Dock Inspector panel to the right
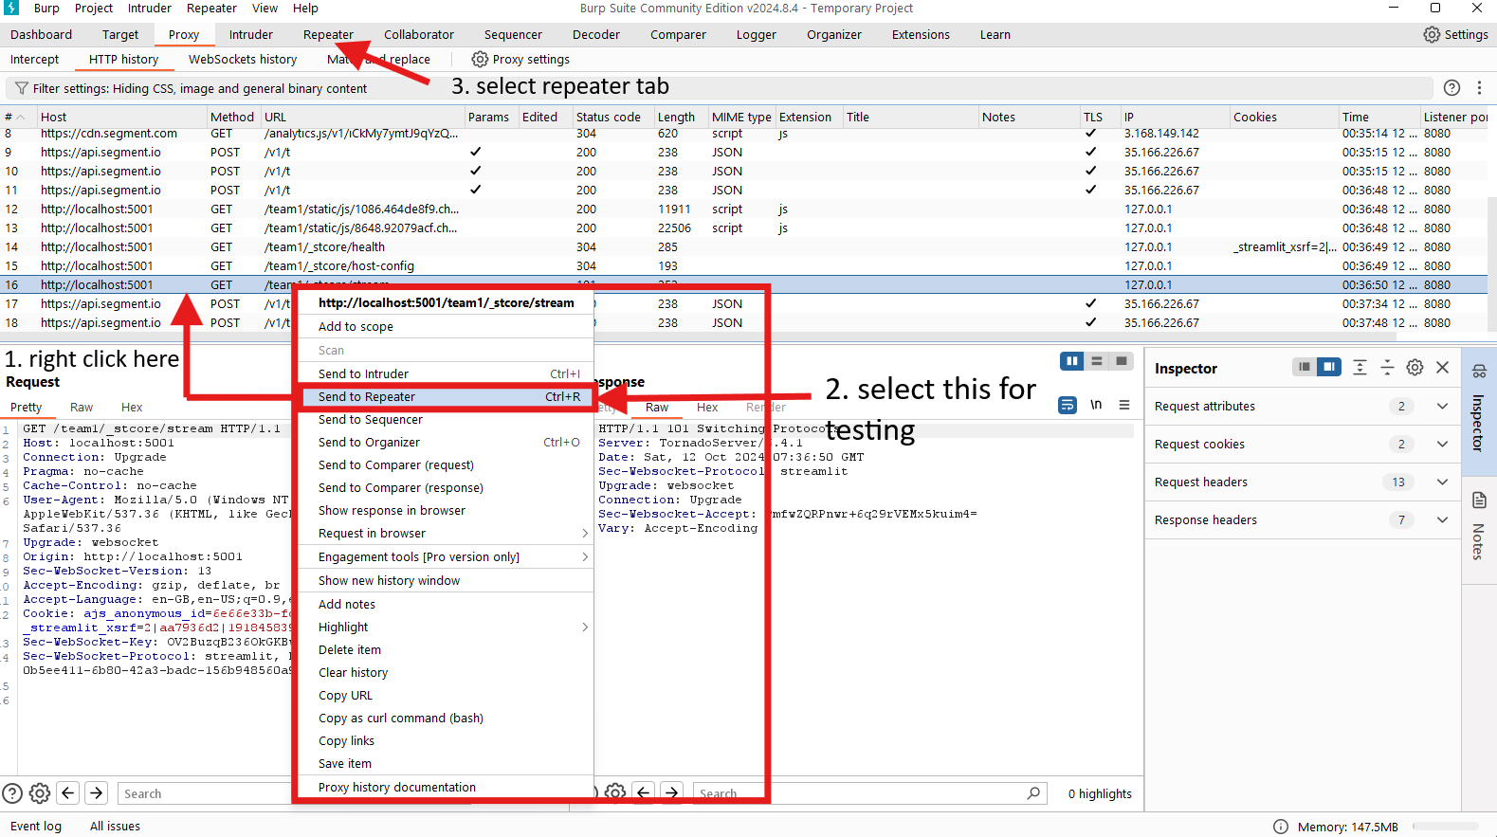The height and width of the screenshot is (837, 1497). pyautogui.click(x=1329, y=367)
